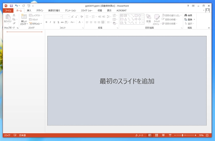The width and height of the screenshot is (215, 141).
Task: Click the Start From Beginning slideshow icon
Action: point(29,6)
